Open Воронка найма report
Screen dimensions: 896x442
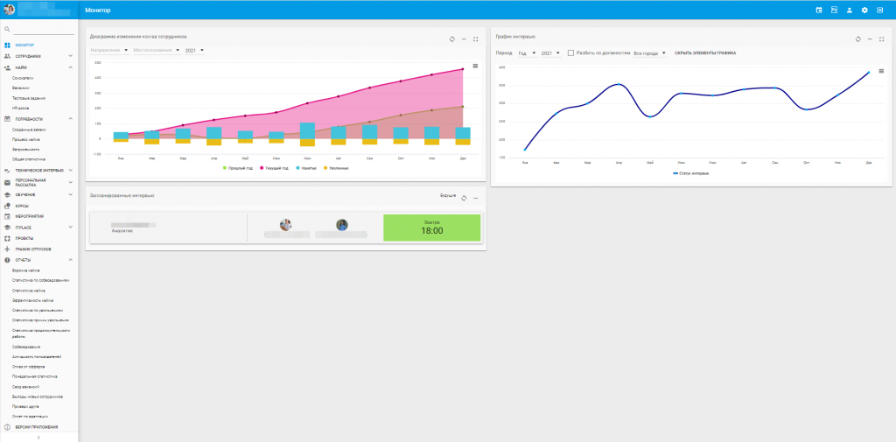tap(25, 270)
